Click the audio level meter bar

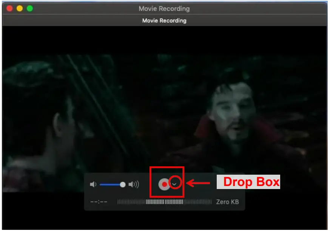pos(164,202)
